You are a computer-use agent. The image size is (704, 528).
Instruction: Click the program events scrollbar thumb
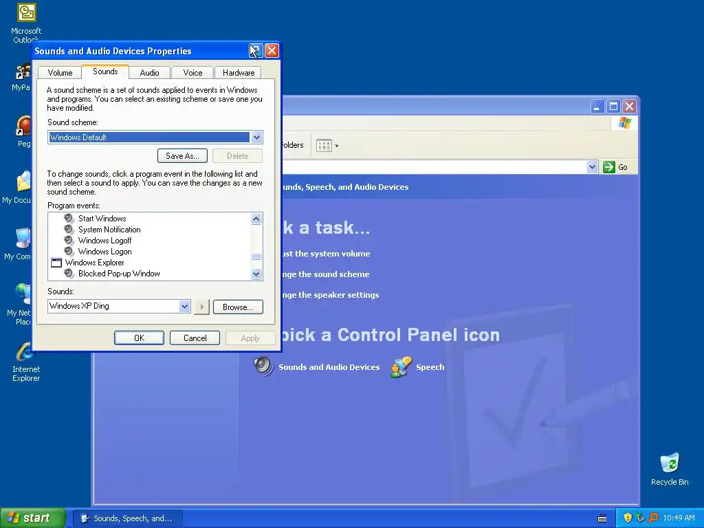[x=256, y=256]
